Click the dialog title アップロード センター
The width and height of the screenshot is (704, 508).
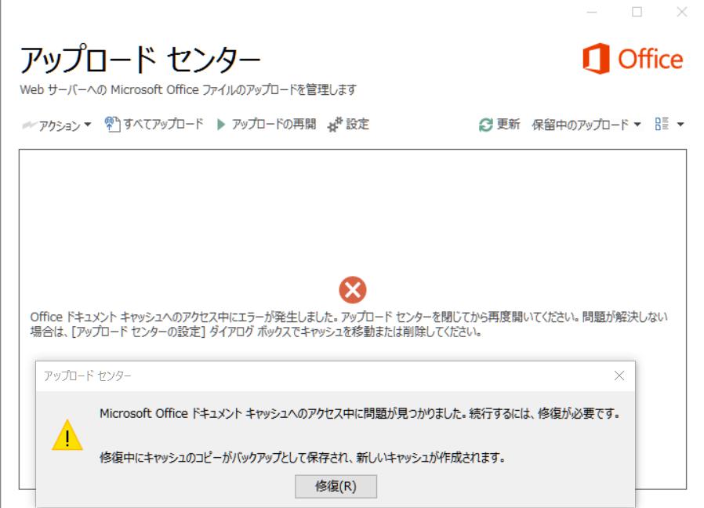tap(88, 376)
